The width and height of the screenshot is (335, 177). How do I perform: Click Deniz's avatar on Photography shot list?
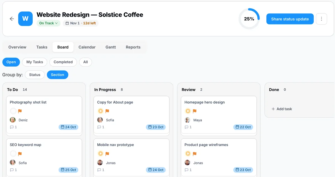[x=13, y=120]
